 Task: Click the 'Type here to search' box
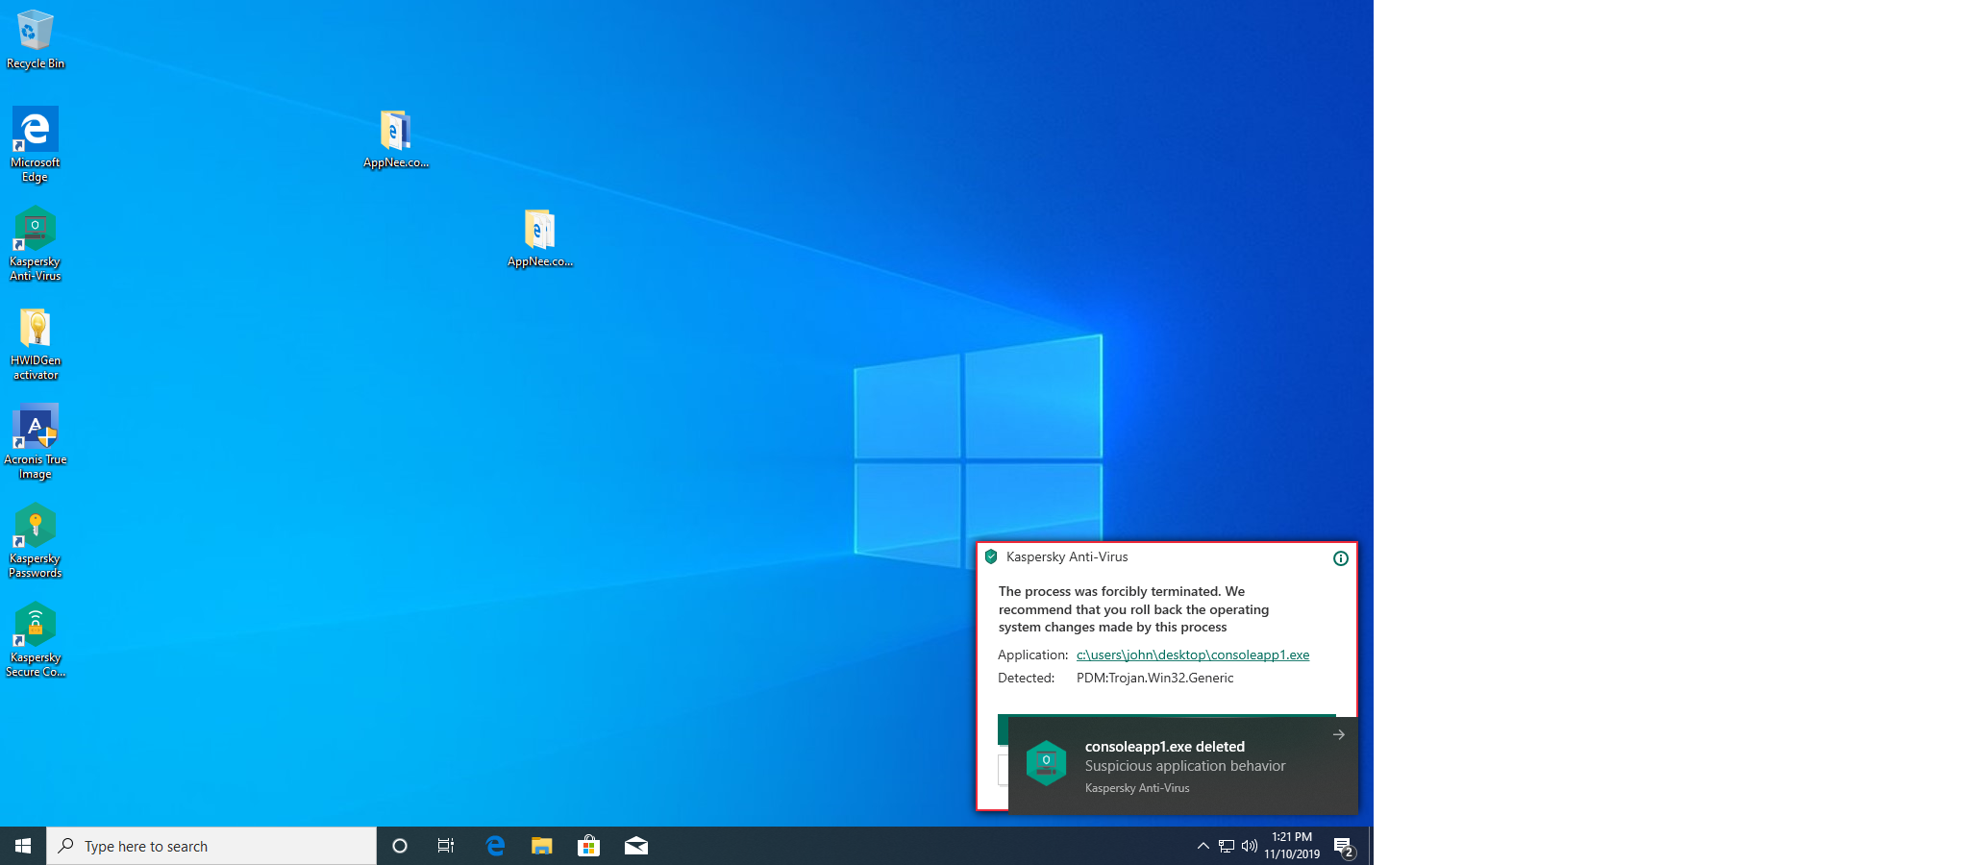click(211, 846)
